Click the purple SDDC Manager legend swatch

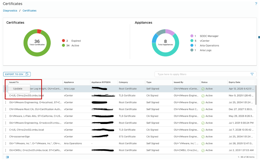click(x=192, y=36)
